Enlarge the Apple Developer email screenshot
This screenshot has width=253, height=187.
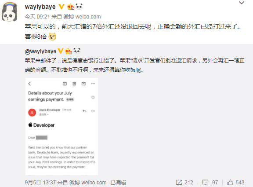tap(61, 126)
